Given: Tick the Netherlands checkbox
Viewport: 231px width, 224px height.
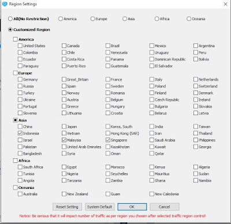Looking at the screenshot, I should pos(196,79).
